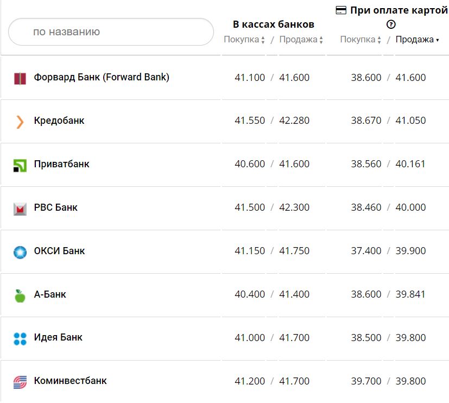
Task: Click the ОКСИ Банк blue logo
Action: tap(20, 252)
